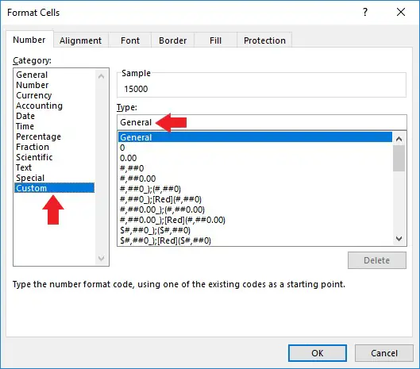Close the Format Cells dialog
420x369 pixels.
coord(401,12)
